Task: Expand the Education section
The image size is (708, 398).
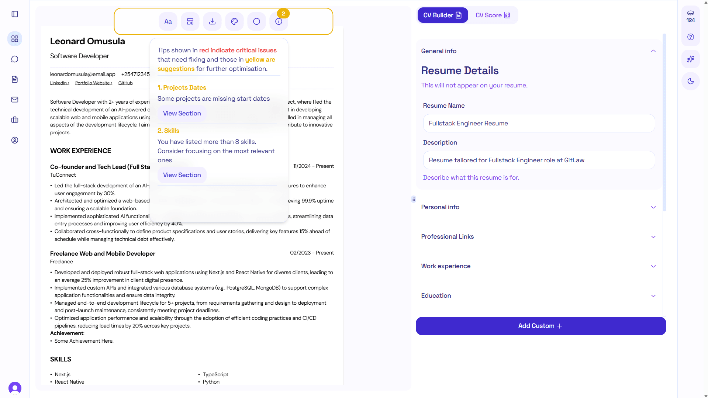Action: pyautogui.click(x=653, y=295)
